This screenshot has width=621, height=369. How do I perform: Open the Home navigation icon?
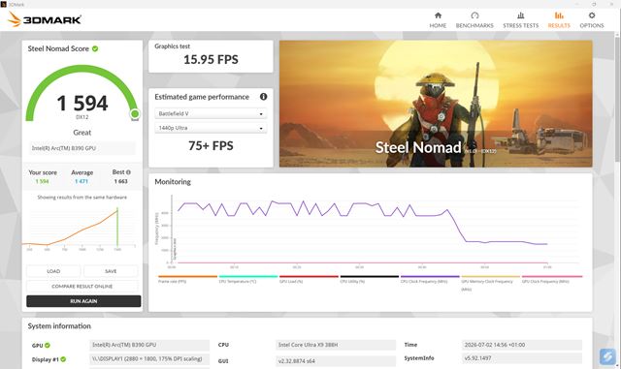click(x=438, y=15)
